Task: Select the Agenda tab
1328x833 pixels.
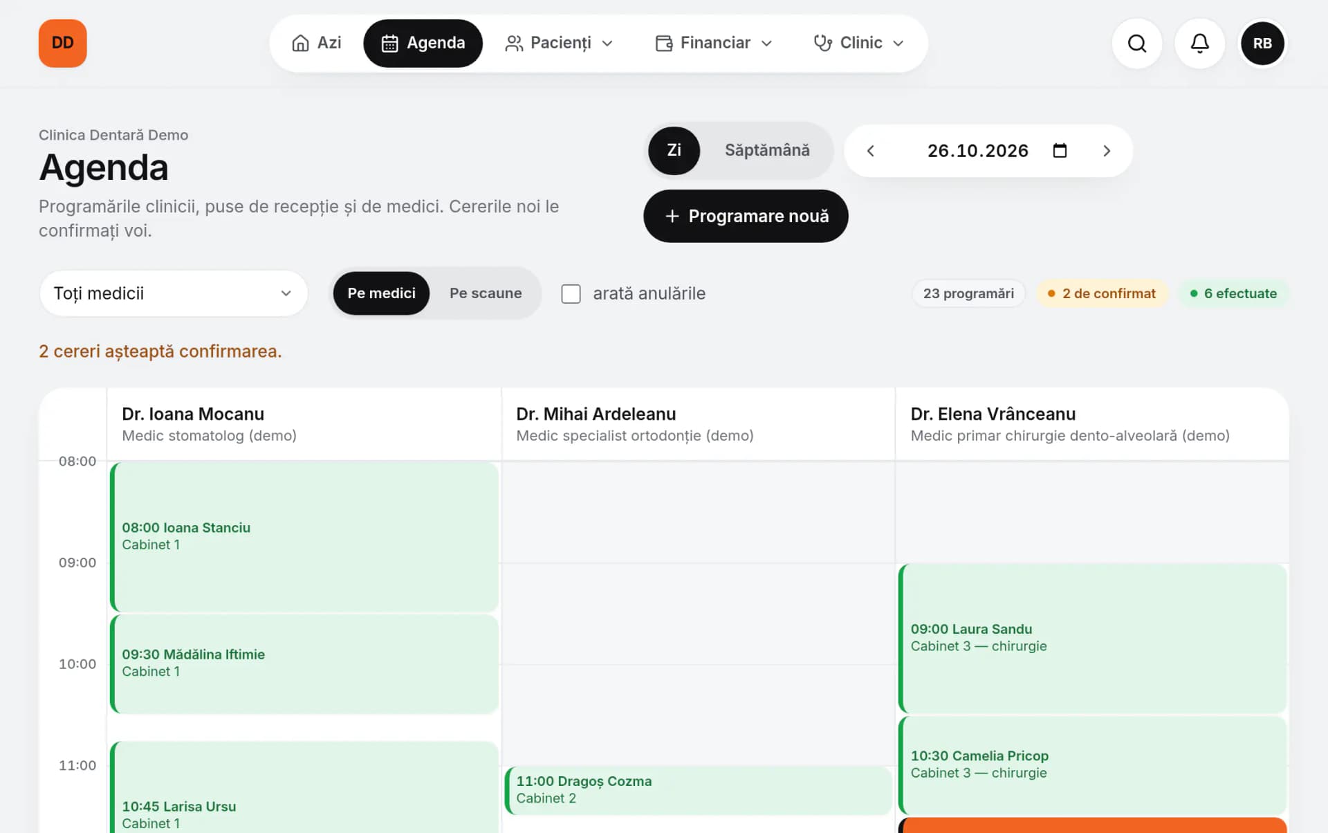Action: coord(423,43)
